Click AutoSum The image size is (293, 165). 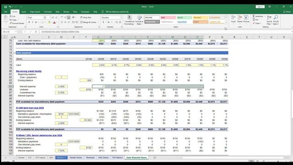258,16
